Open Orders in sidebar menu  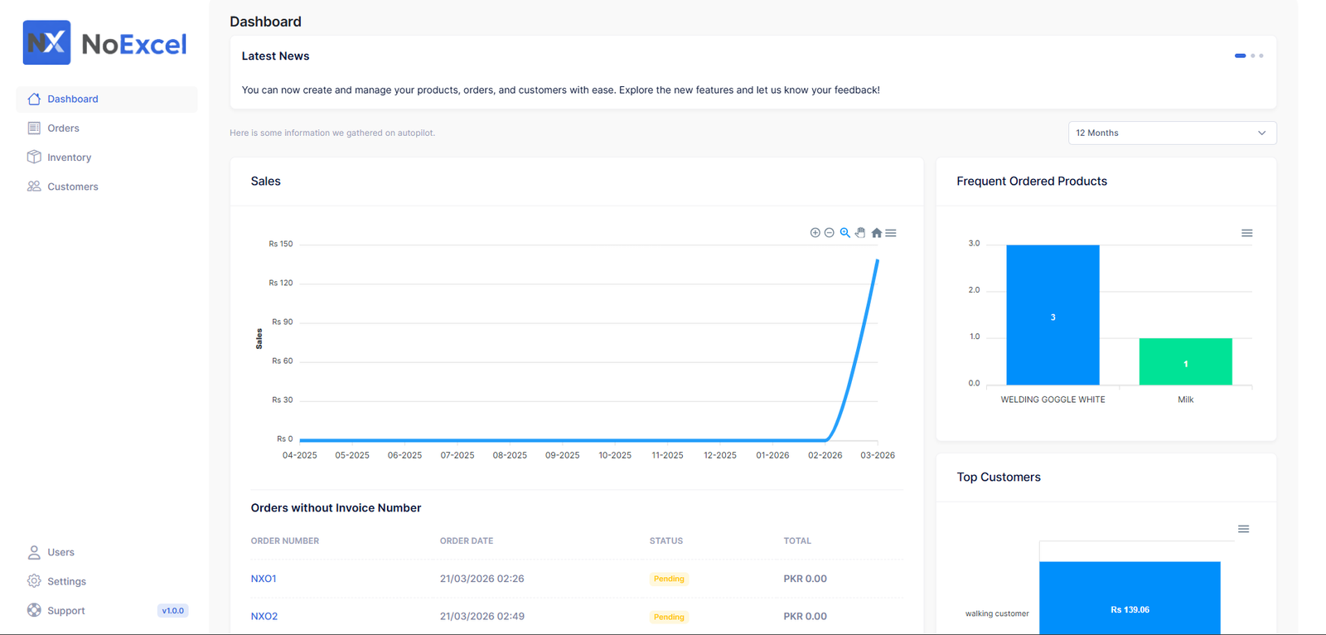[x=107, y=128]
